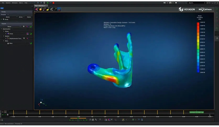219x127 pixels.
Task: Click the playback position slider above transport controls
Action: click(78, 118)
